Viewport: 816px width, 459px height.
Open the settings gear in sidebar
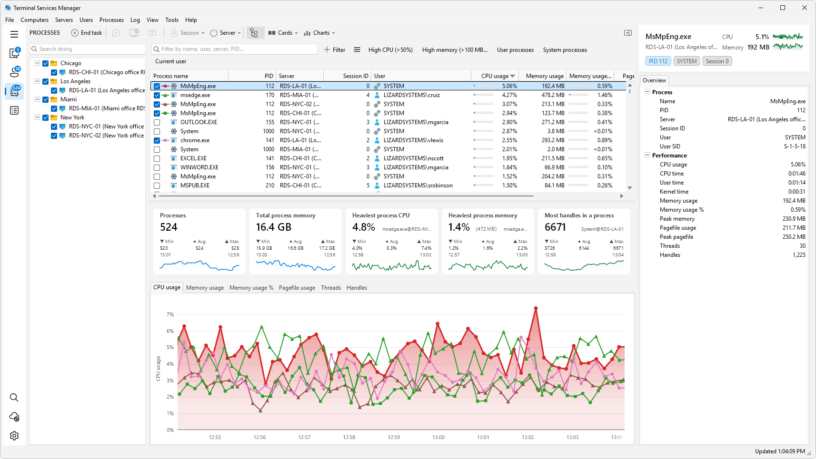coord(14,436)
